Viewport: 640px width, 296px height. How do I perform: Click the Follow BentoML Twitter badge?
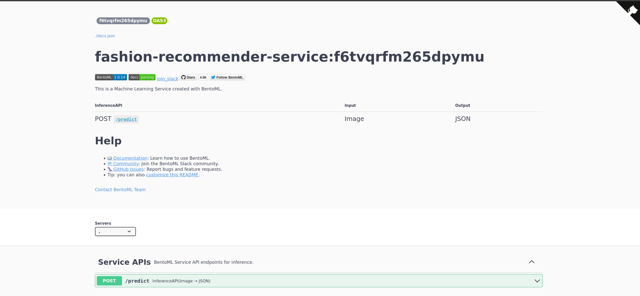click(x=227, y=77)
